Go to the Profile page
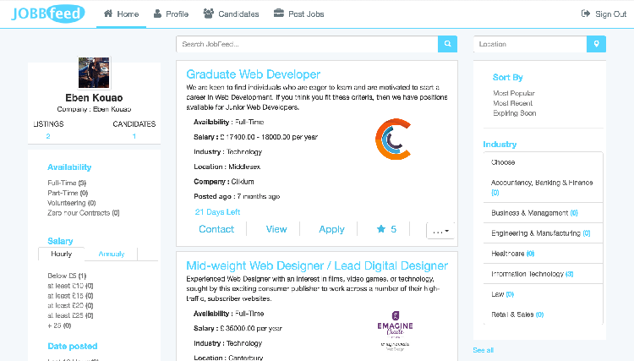634x361 pixels. click(x=171, y=14)
